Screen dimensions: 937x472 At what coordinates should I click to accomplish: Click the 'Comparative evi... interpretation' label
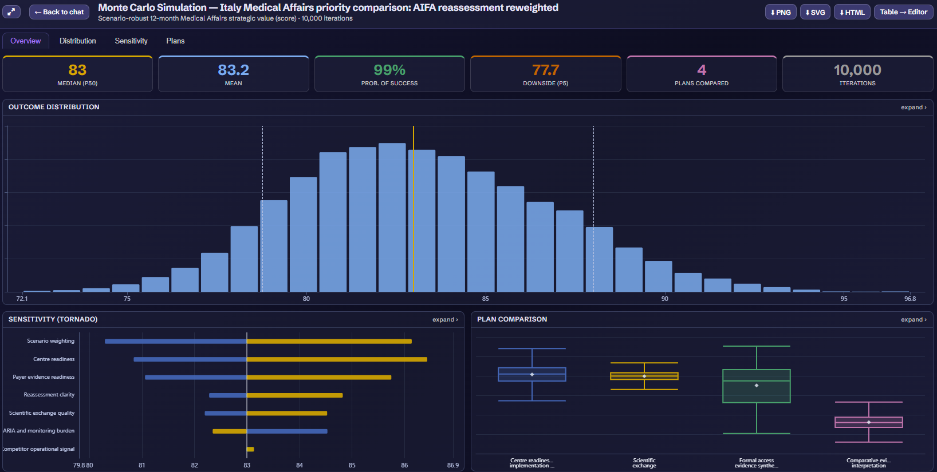pyautogui.click(x=869, y=463)
